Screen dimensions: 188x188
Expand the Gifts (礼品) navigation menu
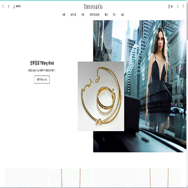[x=123, y=15]
